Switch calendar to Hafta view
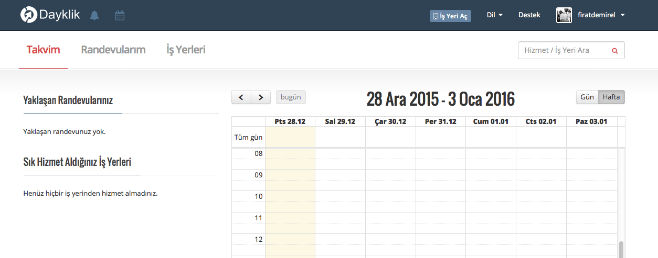 point(611,97)
